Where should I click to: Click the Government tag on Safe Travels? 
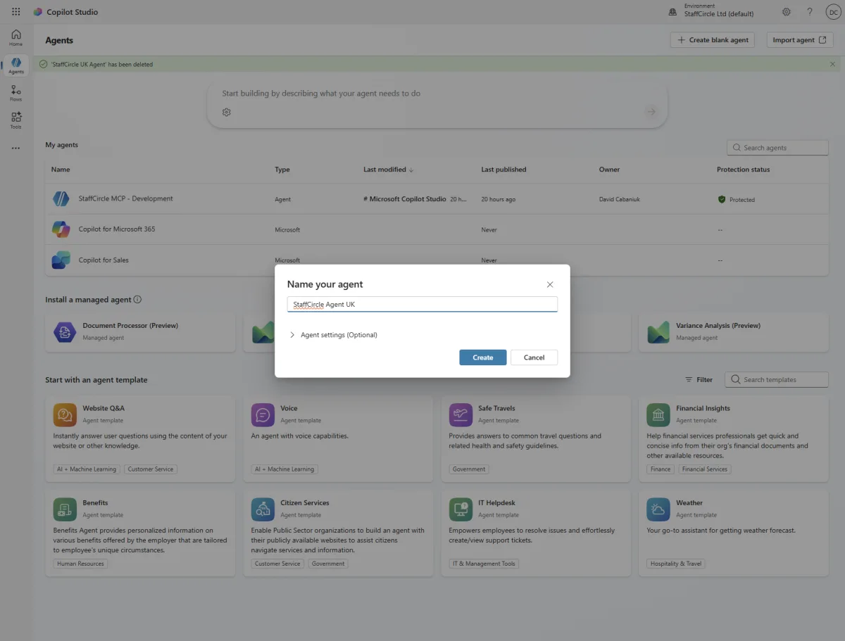pyautogui.click(x=469, y=469)
